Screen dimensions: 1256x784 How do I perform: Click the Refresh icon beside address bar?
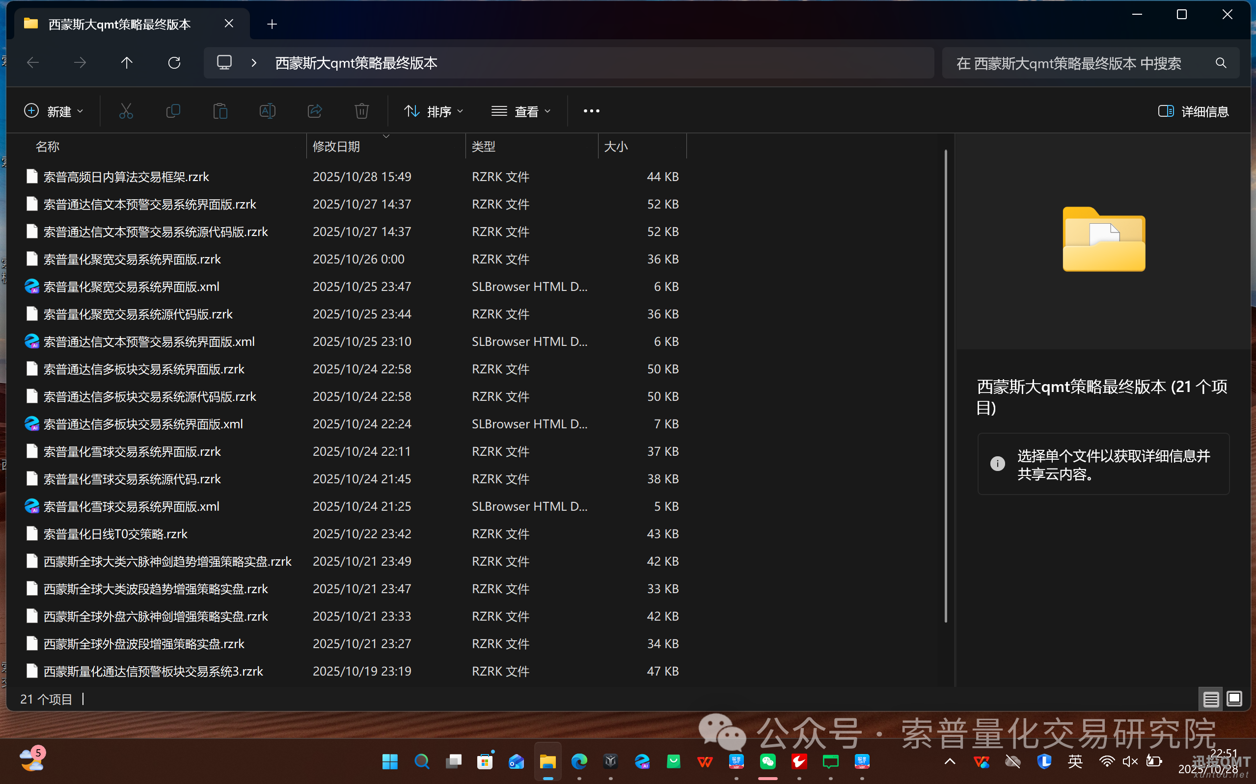pyautogui.click(x=174, y=63)
